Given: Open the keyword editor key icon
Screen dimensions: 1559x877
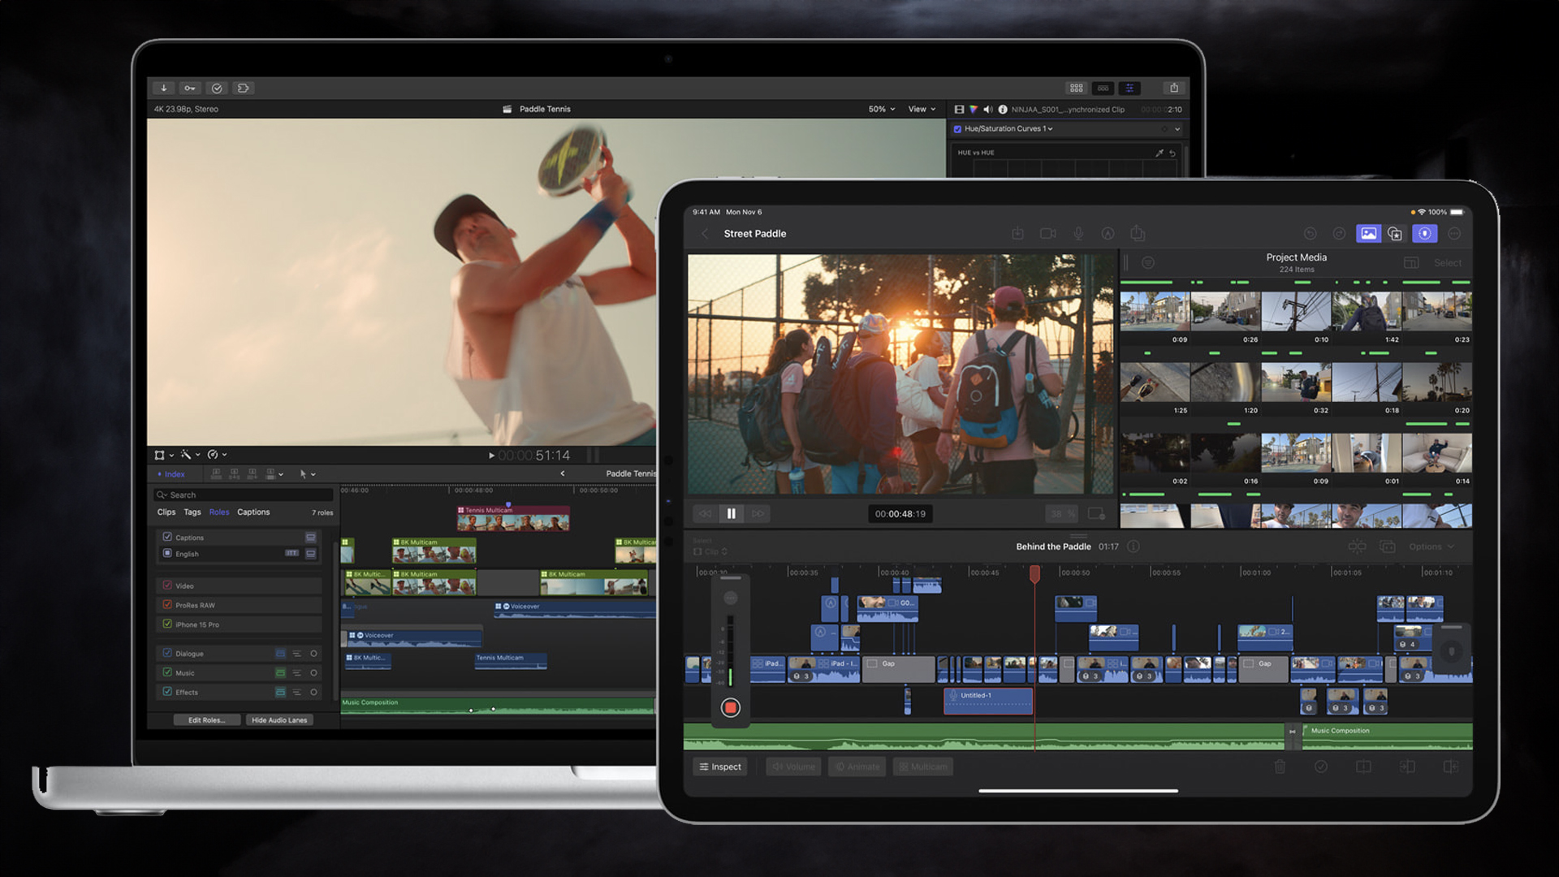Looking at the screenshot, I should (189, 88).
